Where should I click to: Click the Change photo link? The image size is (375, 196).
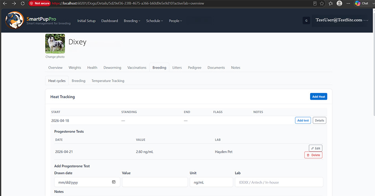55,57
